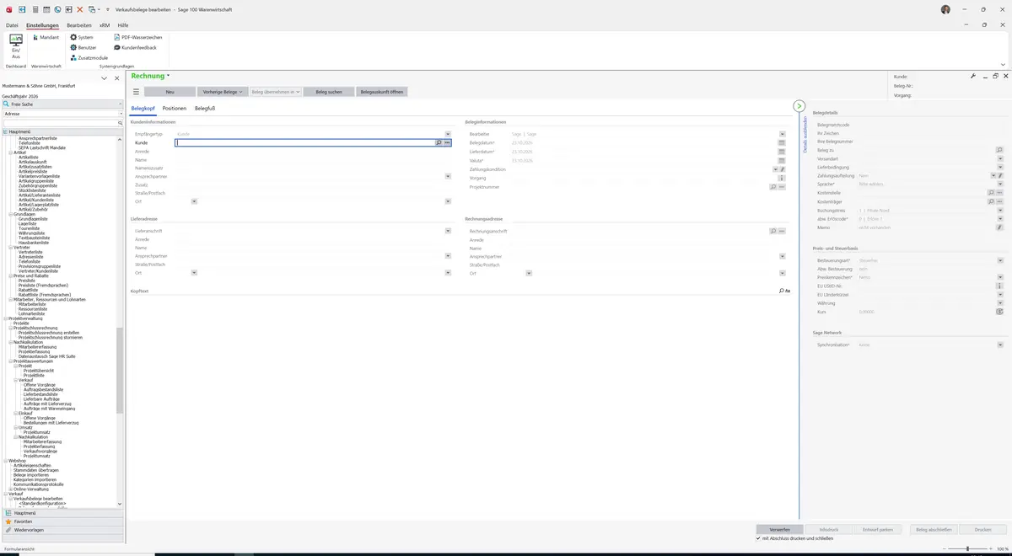Open the Datei menu
Screen dimensions: 1012x556
point(12,25)
